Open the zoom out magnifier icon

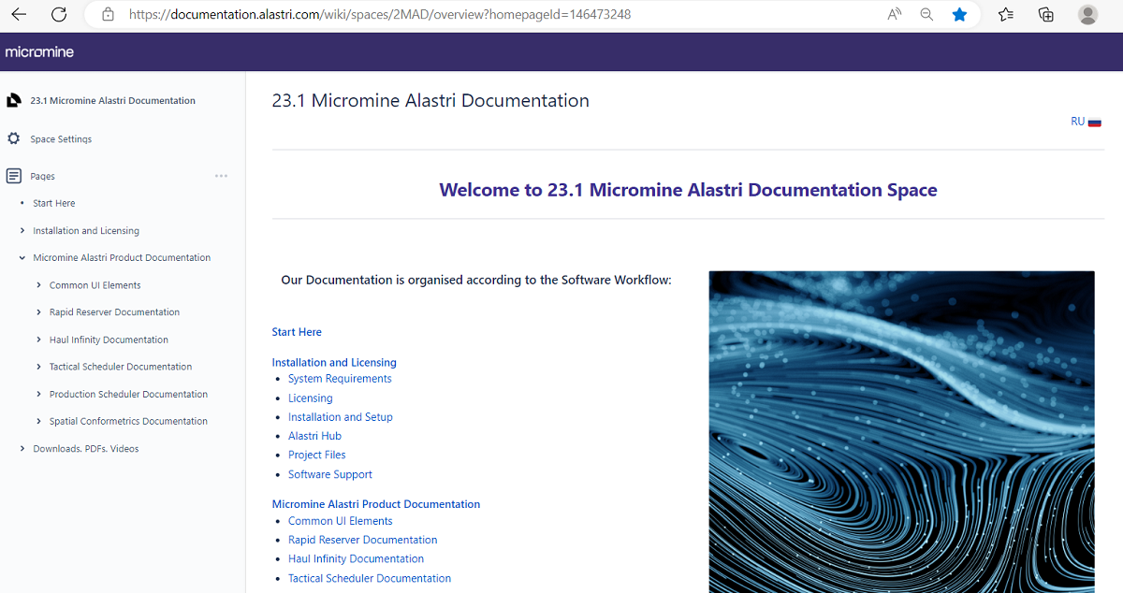(926, 15)
